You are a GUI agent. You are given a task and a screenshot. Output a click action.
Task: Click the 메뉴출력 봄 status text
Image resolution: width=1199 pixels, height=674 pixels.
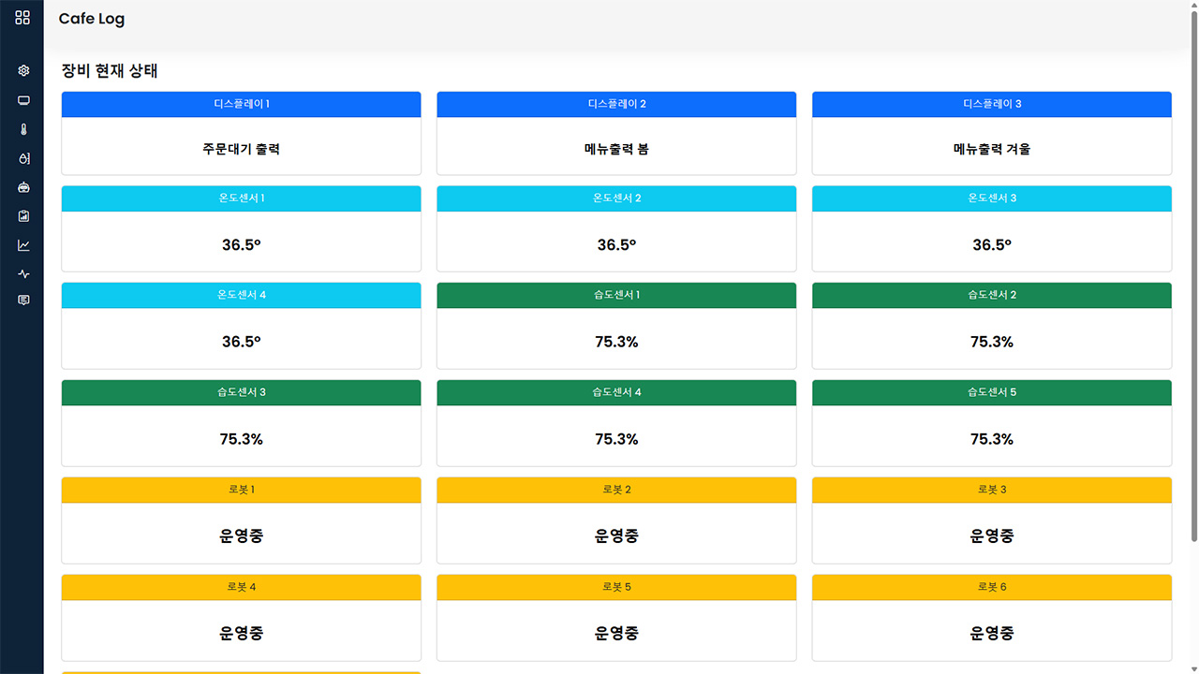[x=615, y=149]
